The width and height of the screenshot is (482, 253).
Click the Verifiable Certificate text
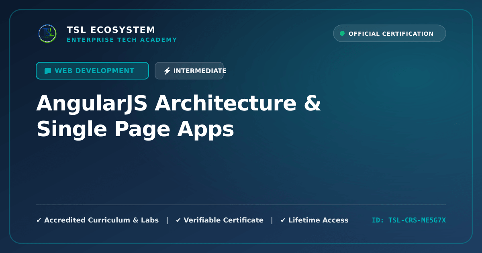click(x=223, y=220)
